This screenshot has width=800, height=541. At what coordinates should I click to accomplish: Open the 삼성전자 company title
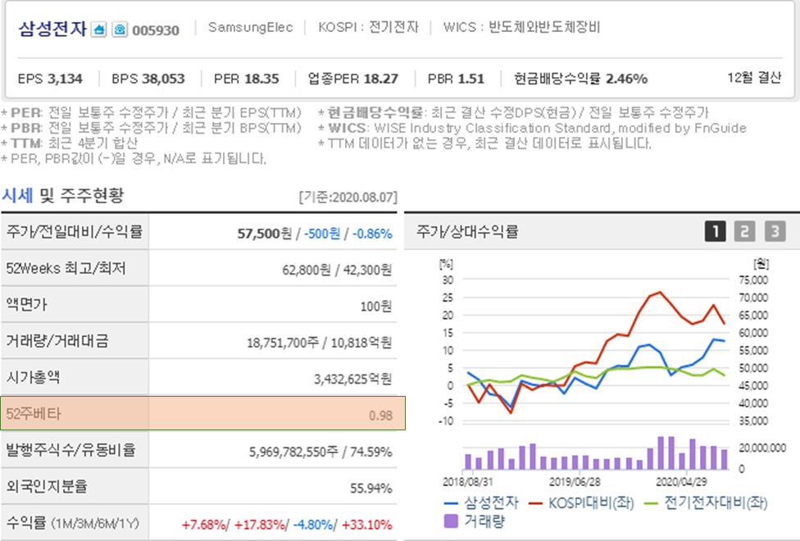pyautogui.click(x=52, y=29)
